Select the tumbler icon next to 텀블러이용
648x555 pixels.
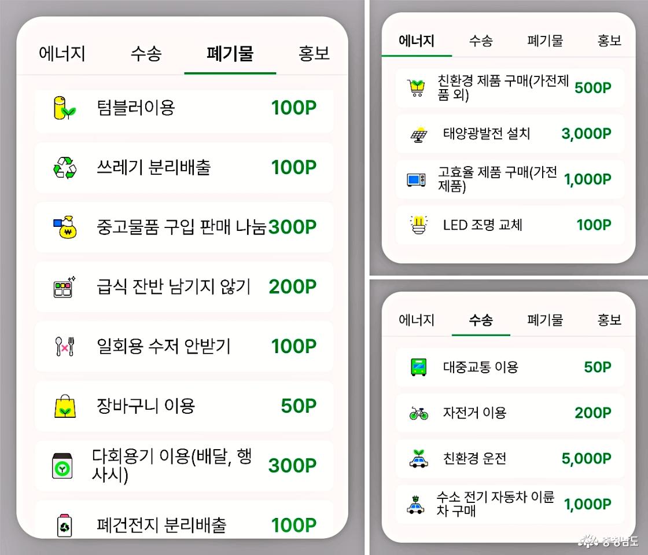tap(65, 107)
